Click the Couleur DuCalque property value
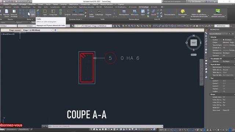Image resolution: width=235 pixels, height=132 pixels. 228,40
